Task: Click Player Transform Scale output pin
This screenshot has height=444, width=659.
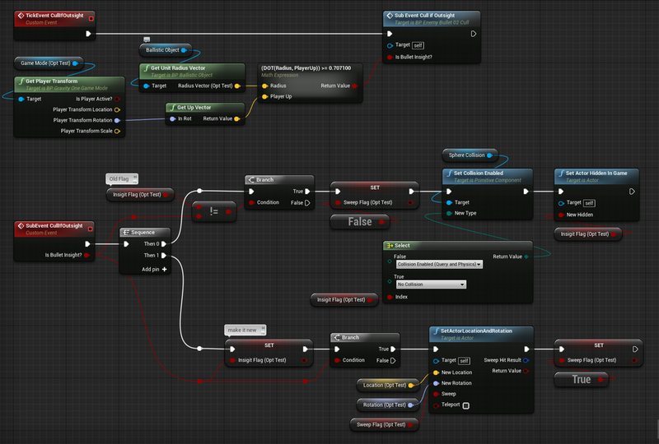Action: 117,131
